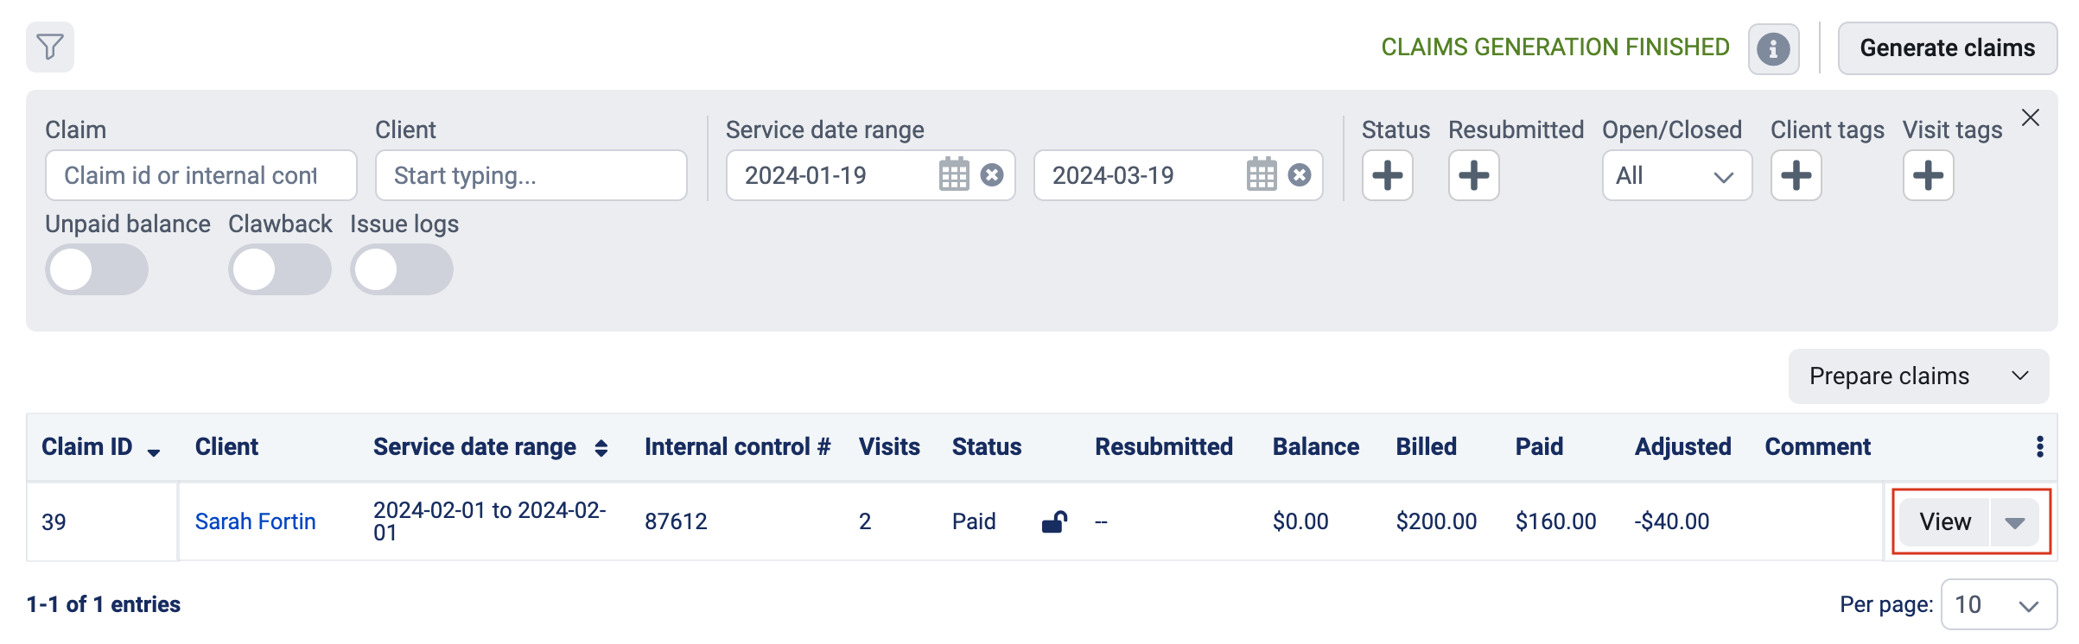The image size is (2079, 644).
Task: Clear the 2024-01-19 start date
Action: point(992,175)
